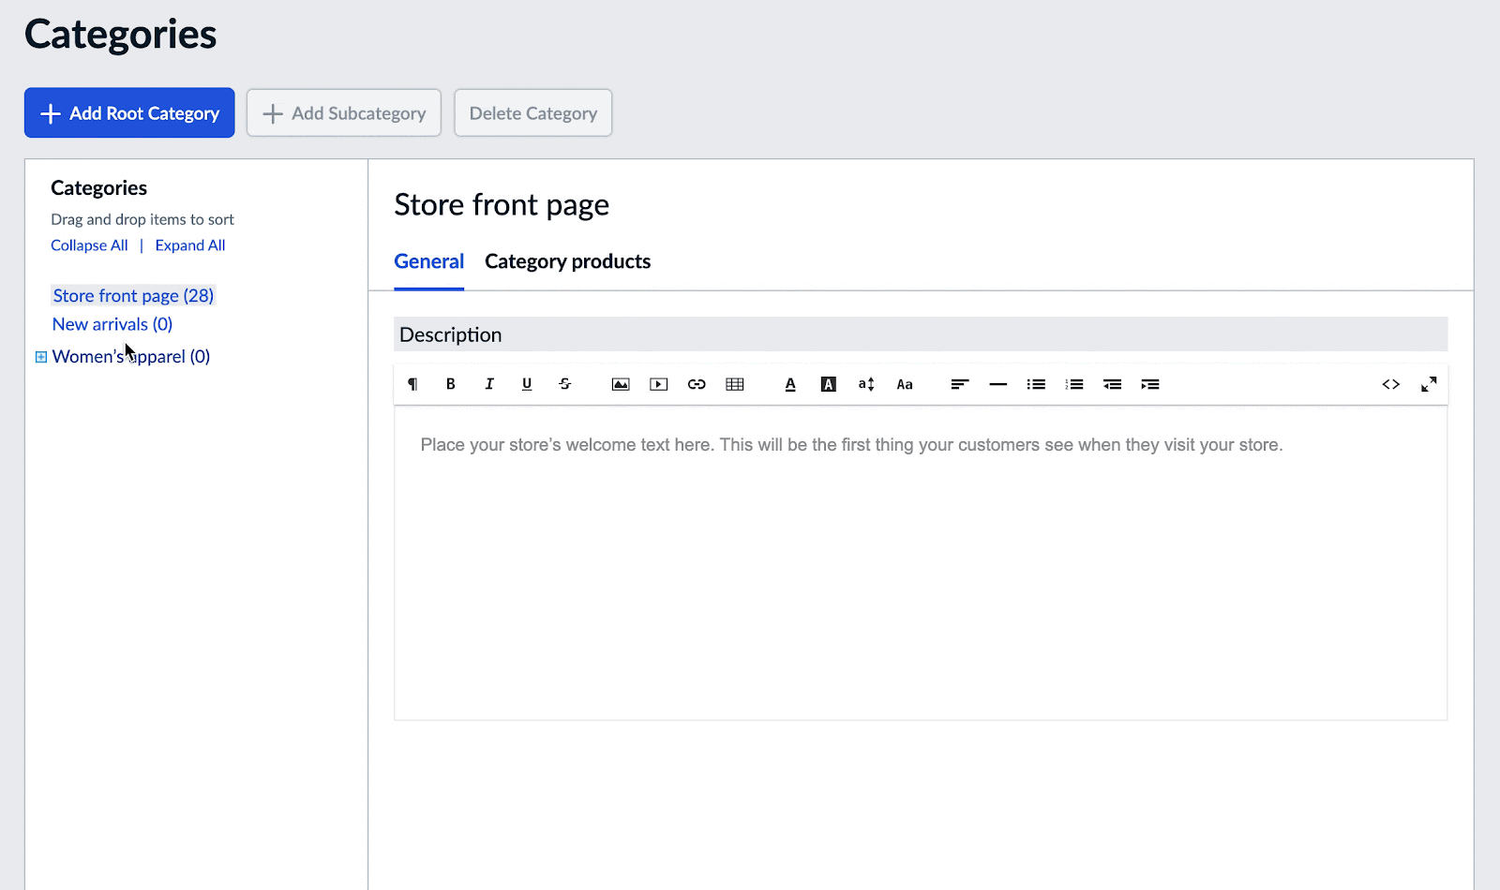Click the Bold formatting icon
Viewport: 1500px width, 890px height.
pos(451,384)
